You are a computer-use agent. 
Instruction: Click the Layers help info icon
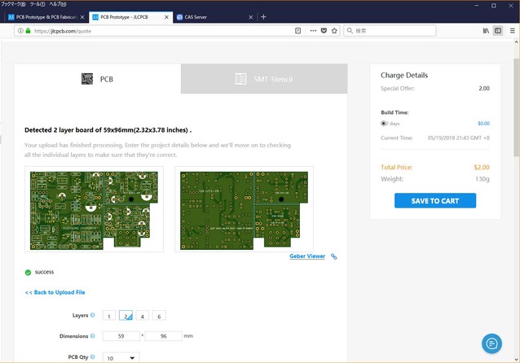pos(93,315)
